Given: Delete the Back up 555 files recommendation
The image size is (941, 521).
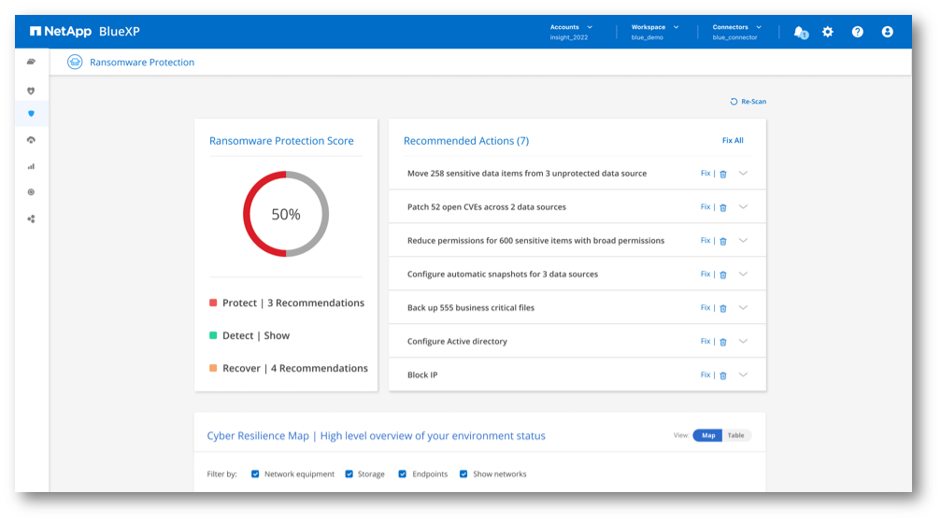Looking at the screenshot, I should pyautogui.click(x=723, y=308).
